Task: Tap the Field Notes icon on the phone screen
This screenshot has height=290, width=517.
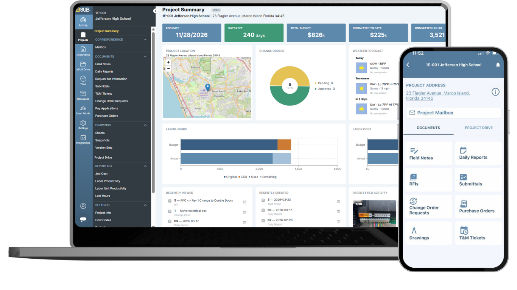Action: (x=428, y=153)
